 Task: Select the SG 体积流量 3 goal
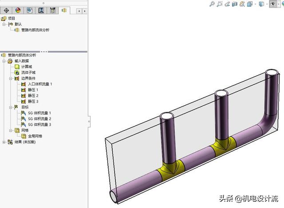tap(39, 125)
